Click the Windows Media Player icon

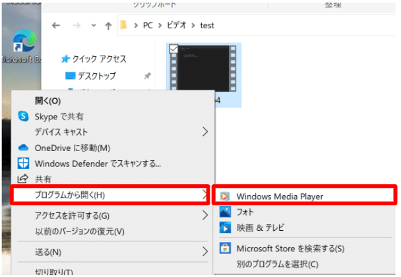pyautogui.click(x=224, y=196)
